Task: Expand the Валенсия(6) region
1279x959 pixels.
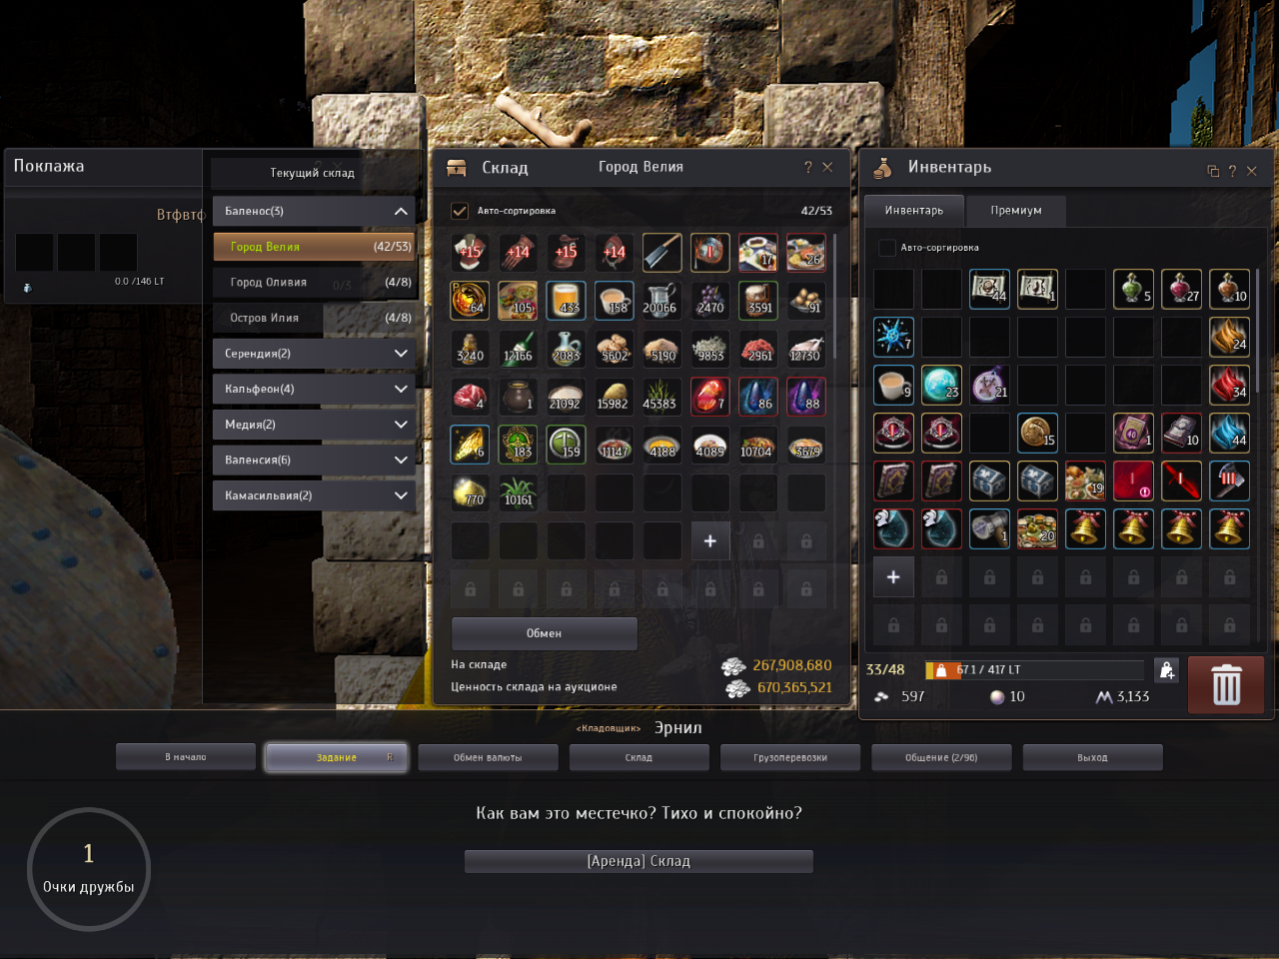Action: [314, 460]
